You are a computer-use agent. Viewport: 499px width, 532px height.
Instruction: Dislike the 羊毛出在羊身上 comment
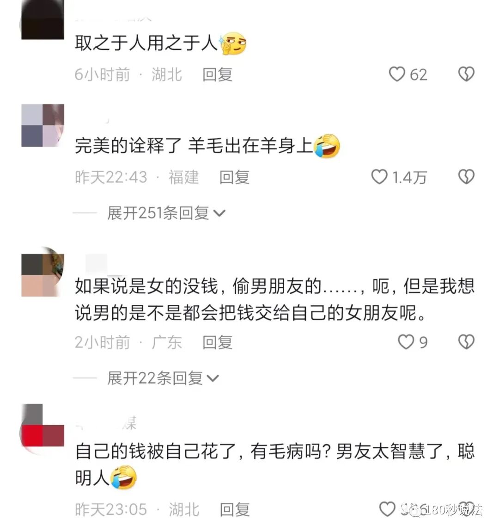(466, 177)
